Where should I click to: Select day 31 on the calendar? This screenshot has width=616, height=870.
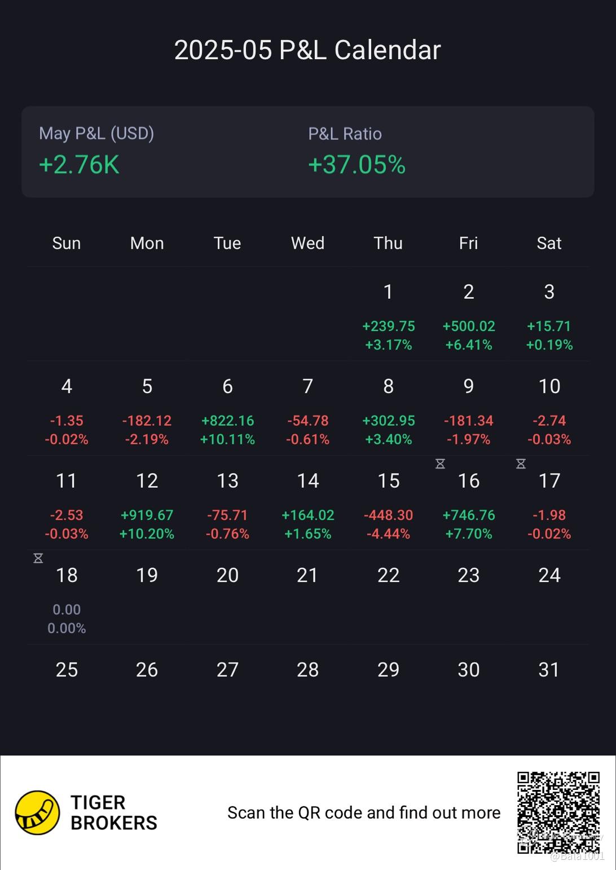click(x=549, y=669)
